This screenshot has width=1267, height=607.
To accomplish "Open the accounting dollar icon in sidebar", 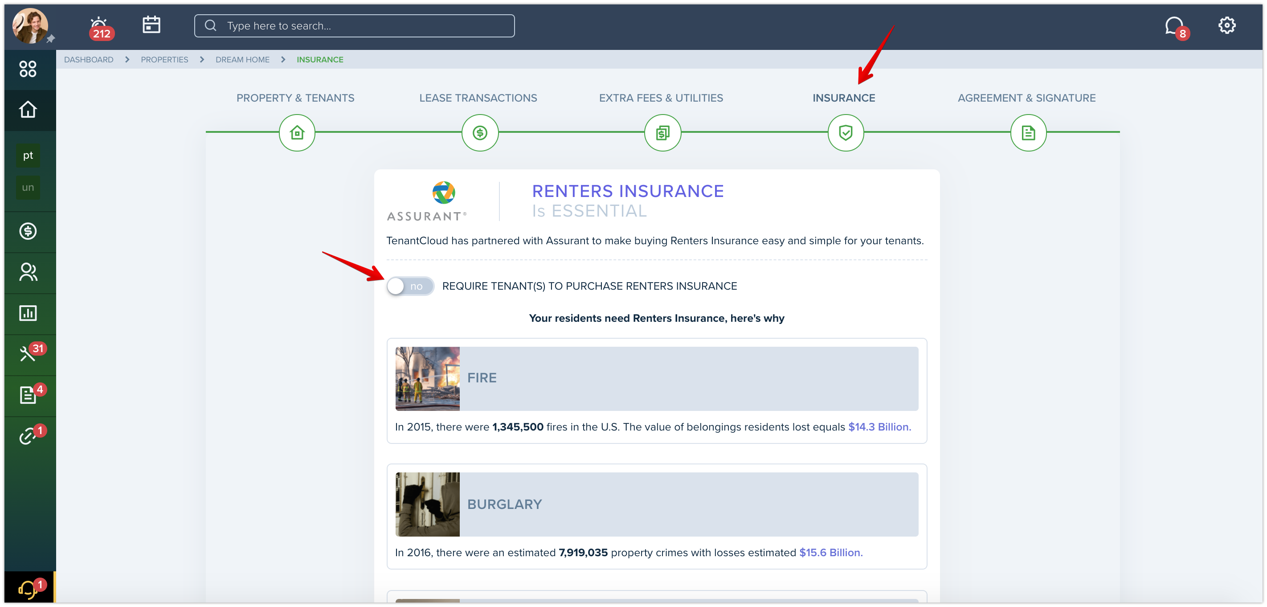I will tap(28, 231).
